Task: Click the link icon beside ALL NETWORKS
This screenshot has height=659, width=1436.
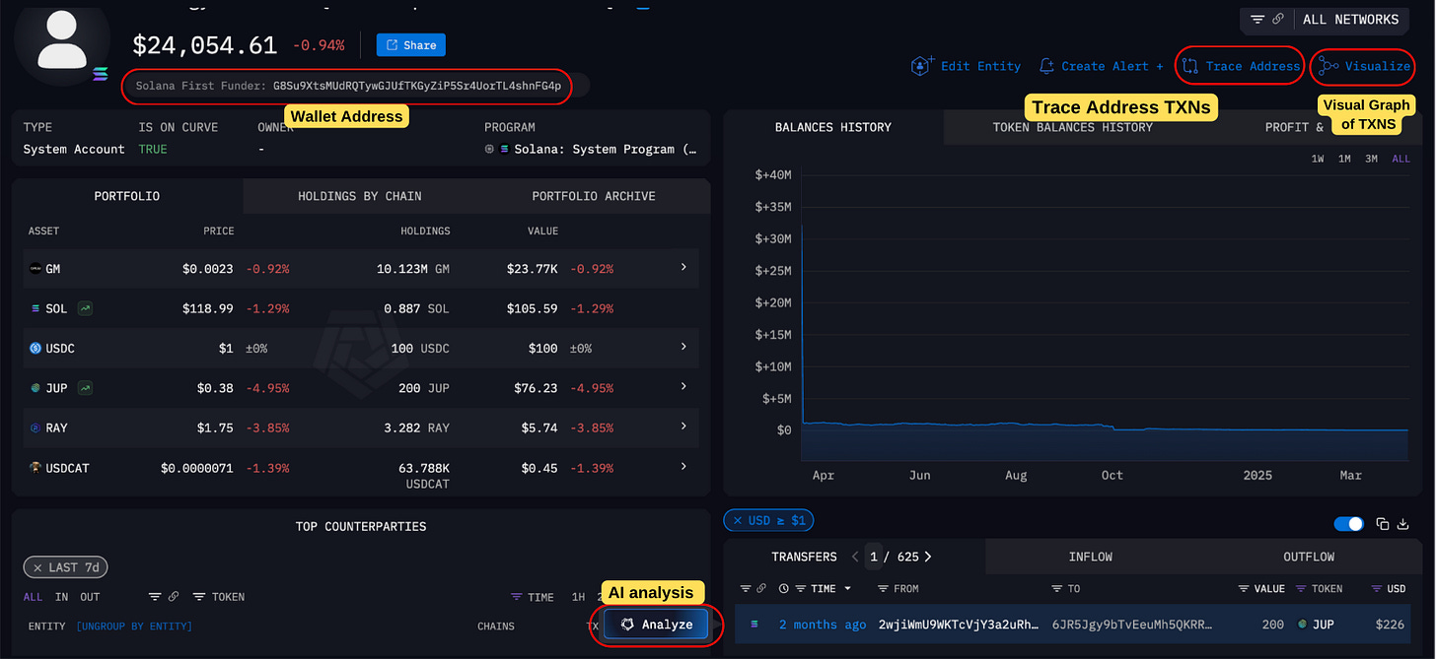Action: point(1278,20)
